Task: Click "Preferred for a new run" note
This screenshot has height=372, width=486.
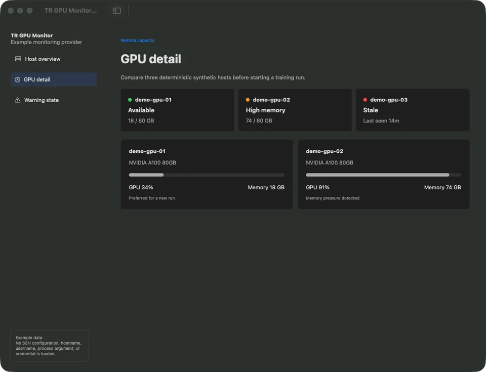Action: (151, 198)
